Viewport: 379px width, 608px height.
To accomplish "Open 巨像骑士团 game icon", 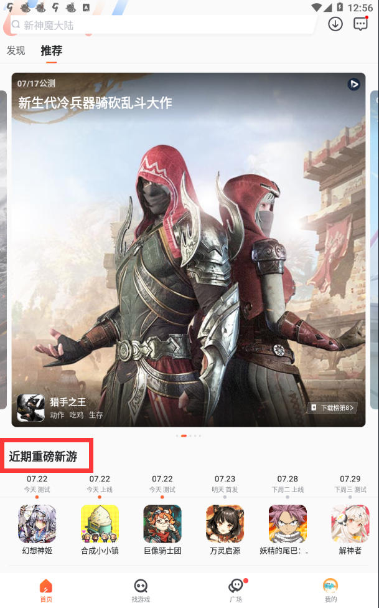I will (162, 523).
